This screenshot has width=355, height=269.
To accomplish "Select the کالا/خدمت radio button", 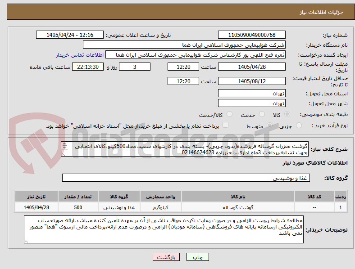I will (229, 114).
